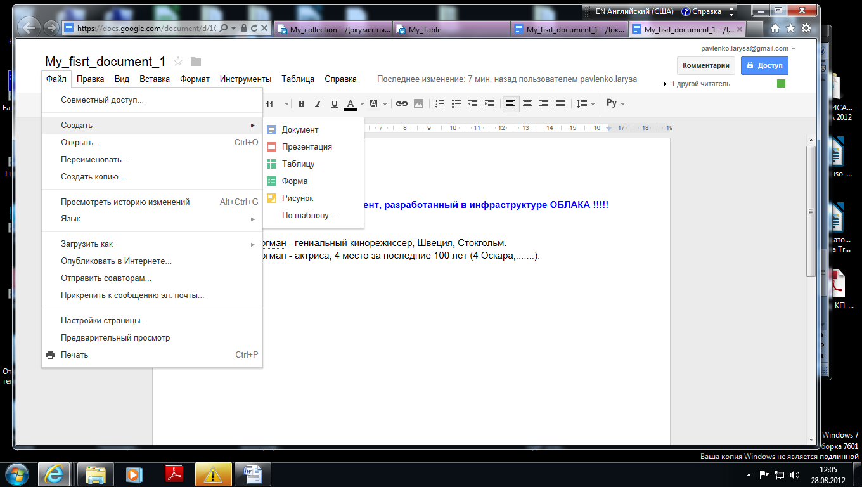Apply bulleted list

point(456,103)
